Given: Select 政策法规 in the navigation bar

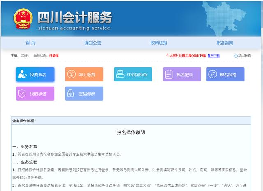Looking at the screenshot, I should coord(159,43).
